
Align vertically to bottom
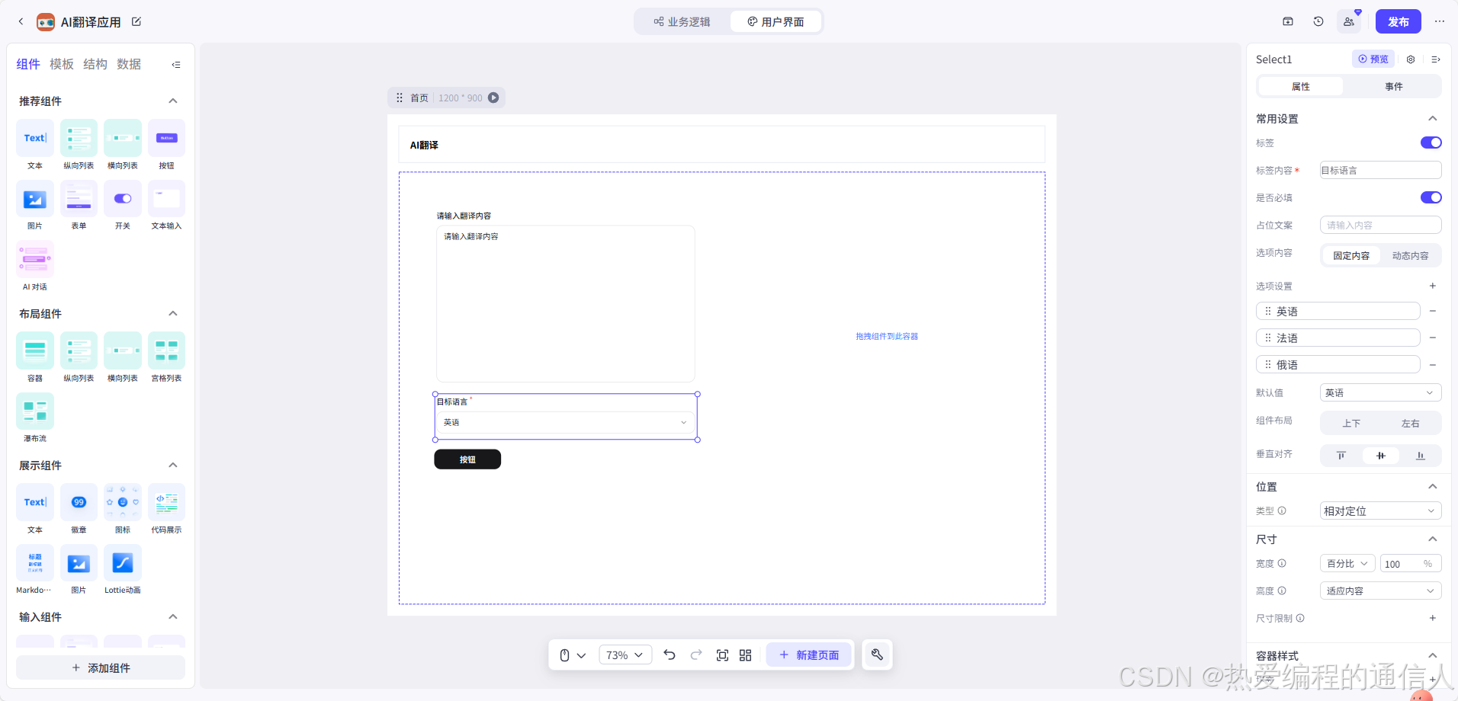click(x=1420, y=456)
